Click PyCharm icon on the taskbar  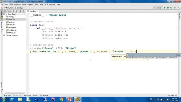(77, 99)
